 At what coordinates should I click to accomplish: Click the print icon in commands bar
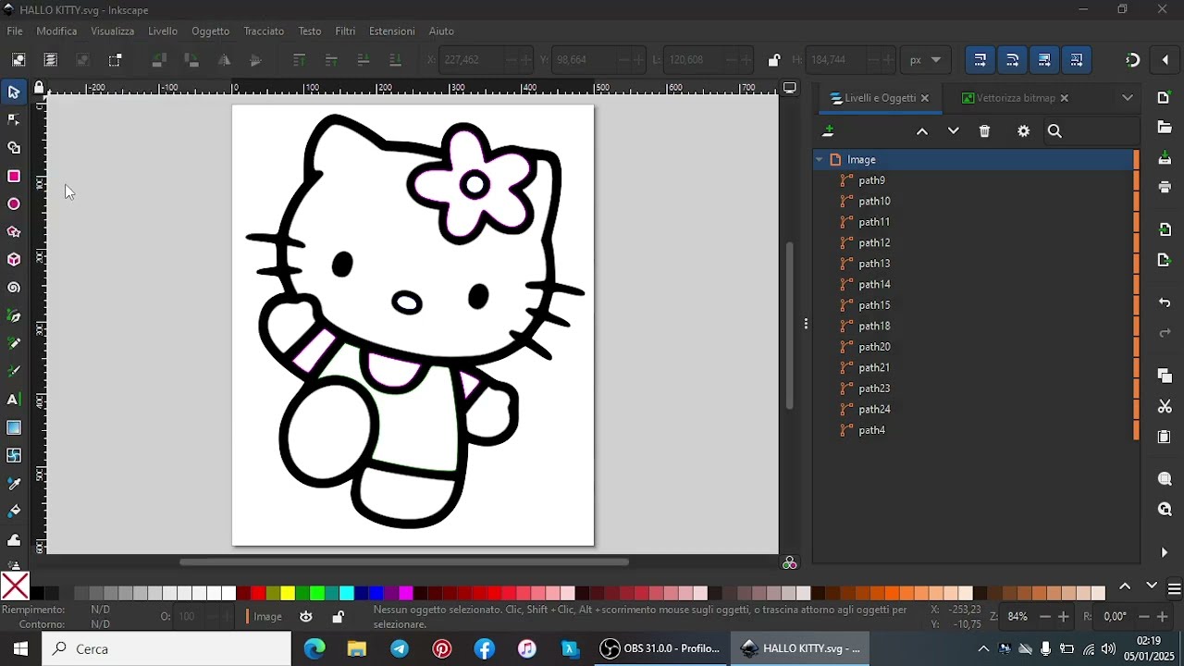[x=1165, y=187]
